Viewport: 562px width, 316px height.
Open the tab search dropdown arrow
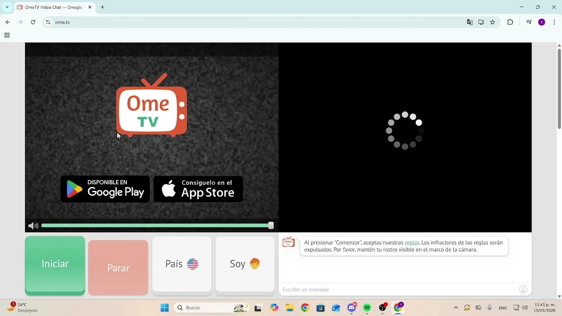click(x=7, y=7)
